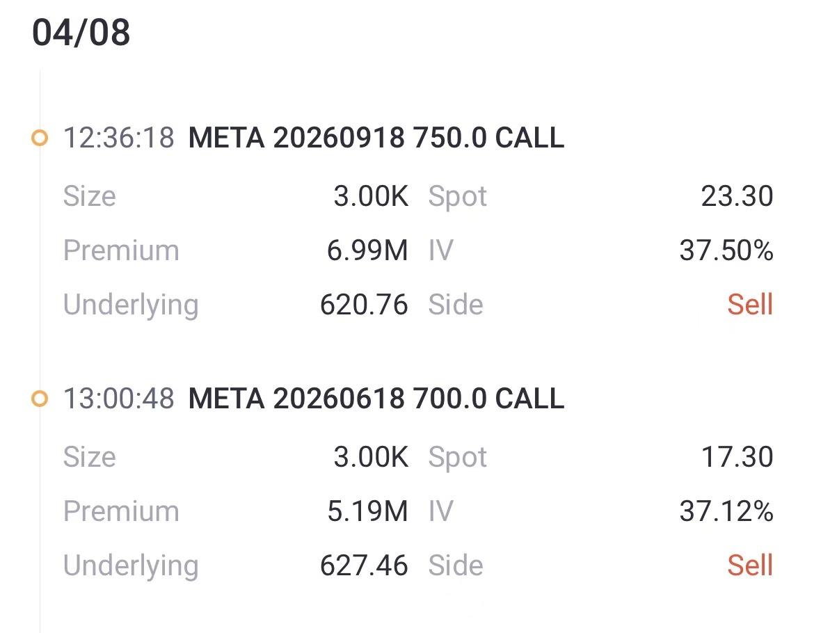Click the 12:36:18 timestamp
Viewport: 814px width, 633px height.
[x=118, y=138]
